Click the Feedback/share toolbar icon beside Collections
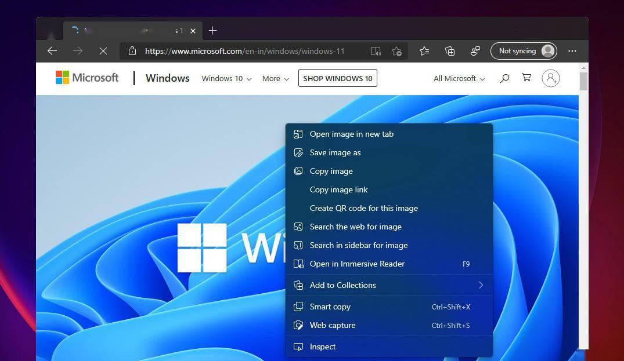Screen dimensions: 624x361 475,51
